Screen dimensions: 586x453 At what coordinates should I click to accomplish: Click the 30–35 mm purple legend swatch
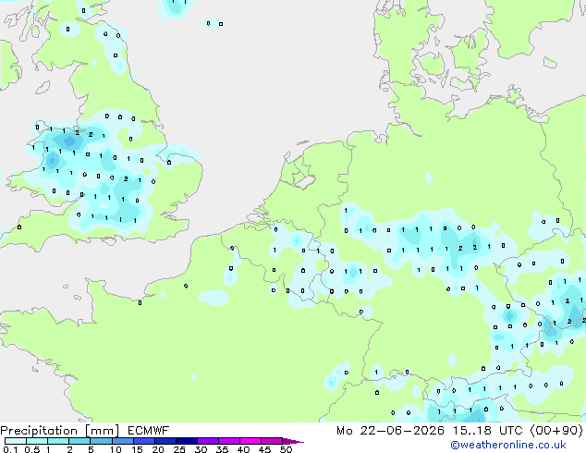tap(207, 441)
